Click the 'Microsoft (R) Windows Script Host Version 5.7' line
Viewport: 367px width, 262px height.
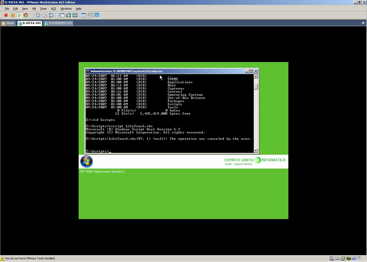(x=133, y=129)
